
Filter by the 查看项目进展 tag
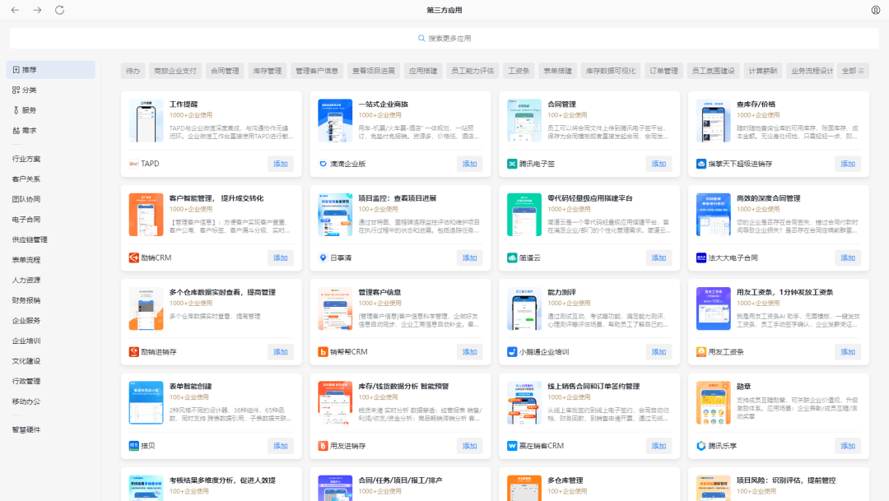pyautogui.click(x=373, y=71)
